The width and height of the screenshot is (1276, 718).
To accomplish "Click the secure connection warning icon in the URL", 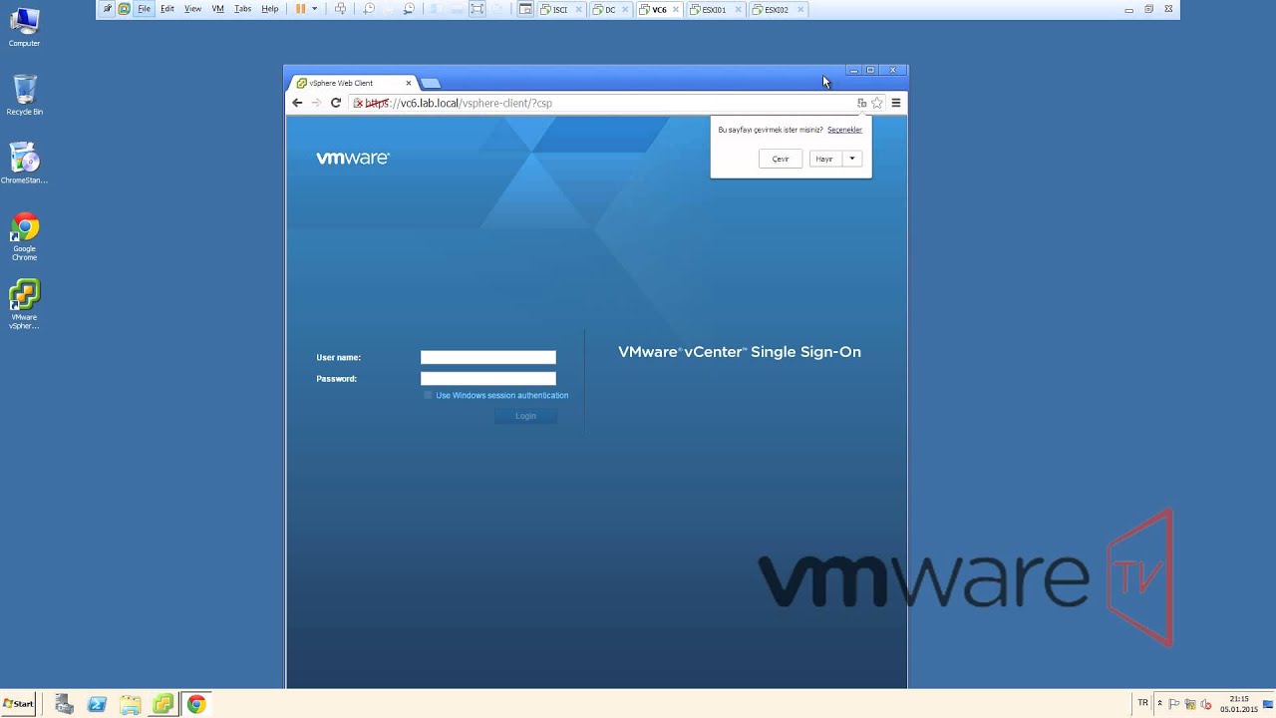I will coord(359,103).
